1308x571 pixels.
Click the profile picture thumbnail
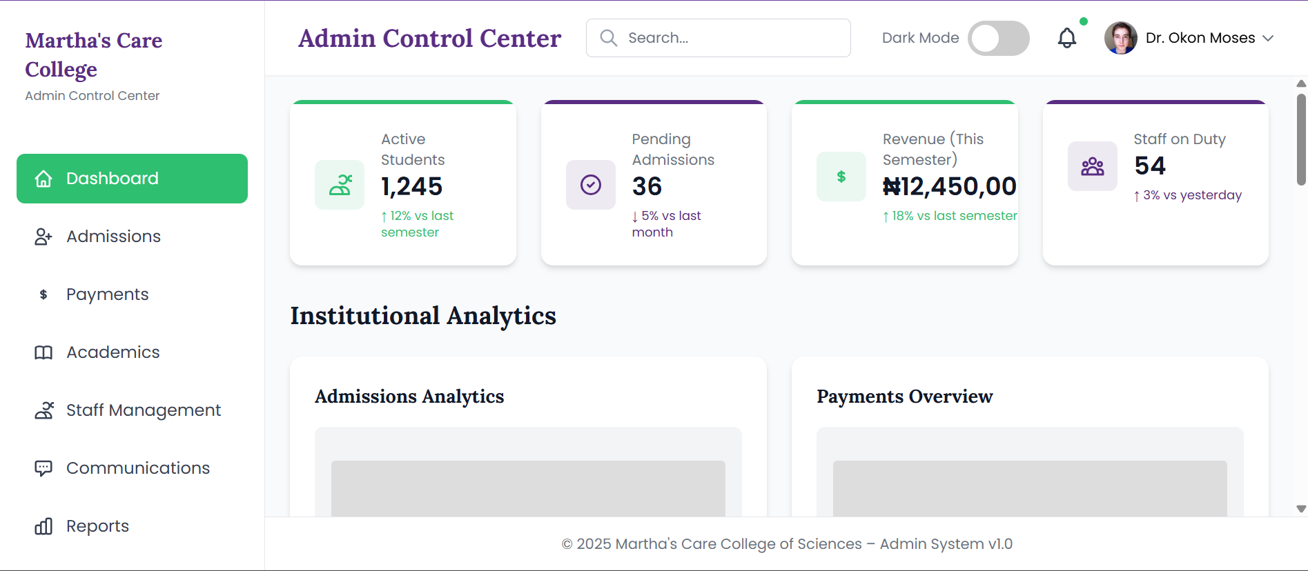tap(1121, 38)
